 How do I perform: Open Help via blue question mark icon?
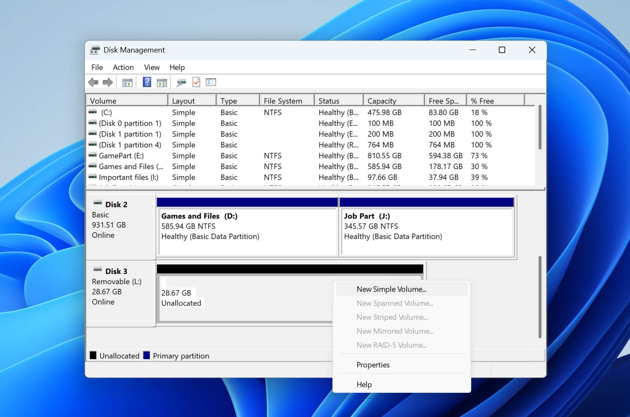147,82
